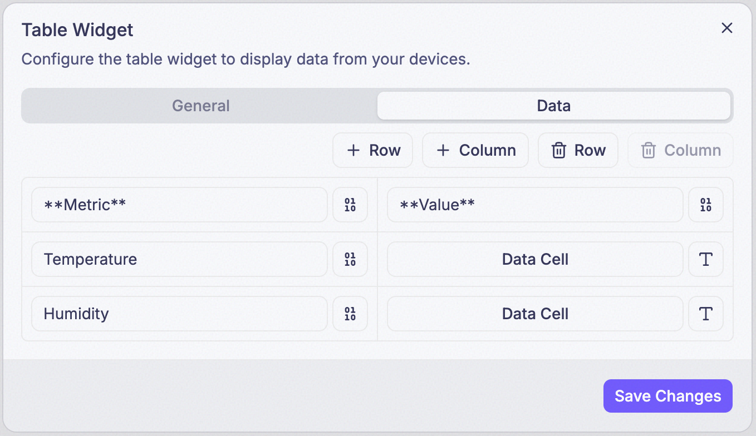Click the disabled delete Column button
Viewport: 756px width, 436px height.
click(x=680, y=150)
